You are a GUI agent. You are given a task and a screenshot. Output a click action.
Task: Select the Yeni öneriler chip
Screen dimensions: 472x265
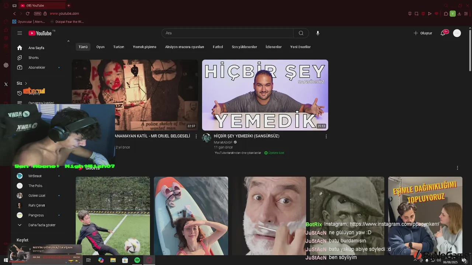click(300, 47)
